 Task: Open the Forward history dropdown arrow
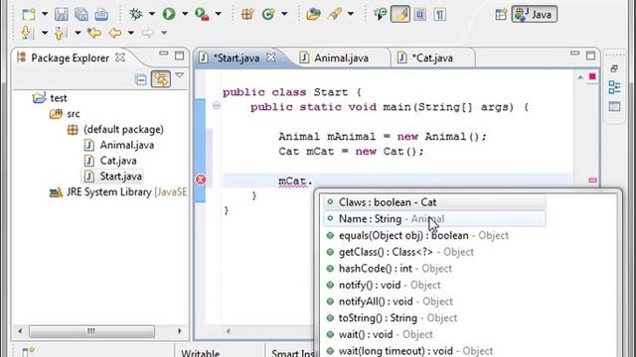point(164,33)
